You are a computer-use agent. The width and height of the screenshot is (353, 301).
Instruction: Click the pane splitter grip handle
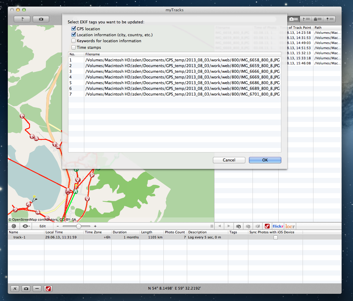(x=212, y=226)
